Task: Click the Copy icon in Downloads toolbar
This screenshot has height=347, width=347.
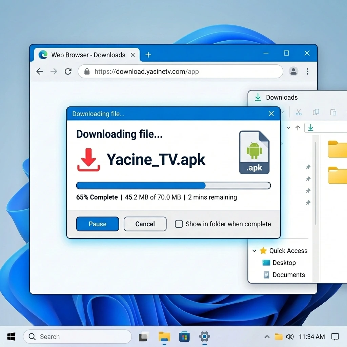Action: (316, 112)
